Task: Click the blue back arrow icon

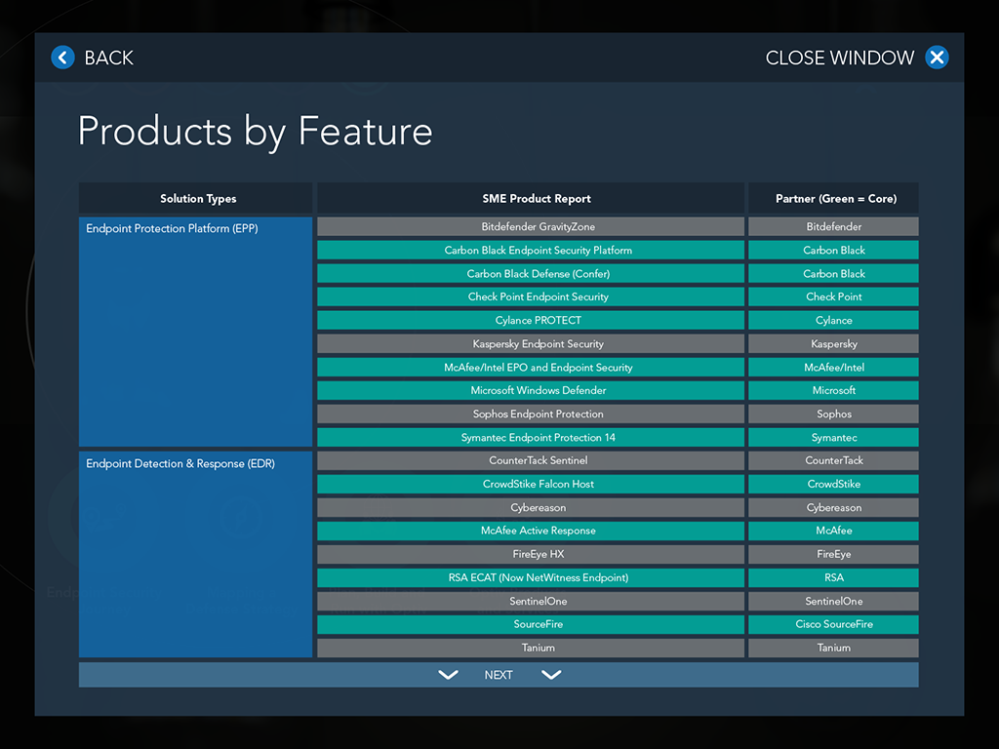Action: 62,58
